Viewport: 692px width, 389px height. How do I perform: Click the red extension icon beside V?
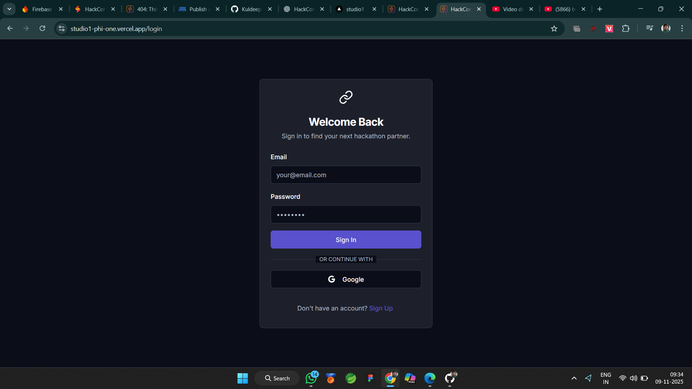593,28
